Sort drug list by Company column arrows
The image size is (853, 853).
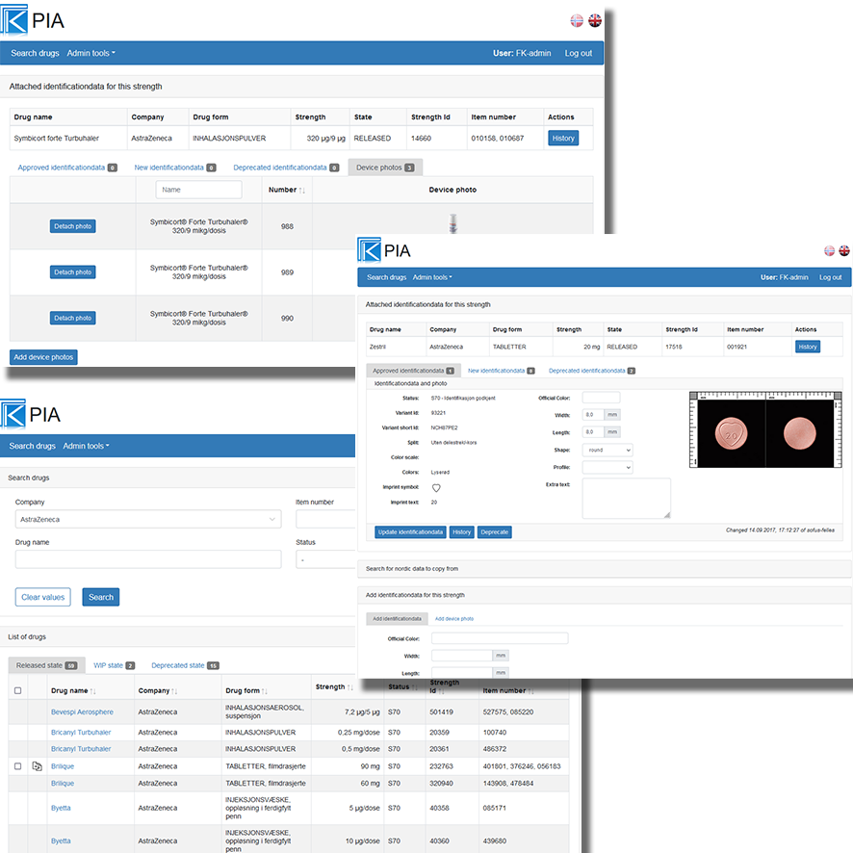tap(174, 691)
